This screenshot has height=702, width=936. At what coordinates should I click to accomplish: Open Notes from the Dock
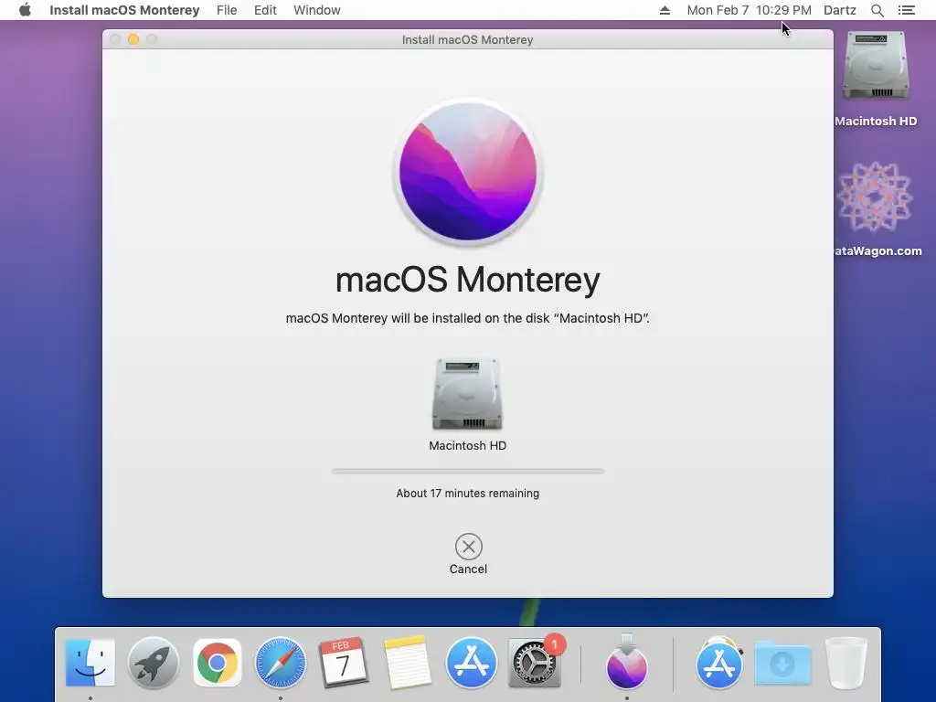tap(407, 663)
